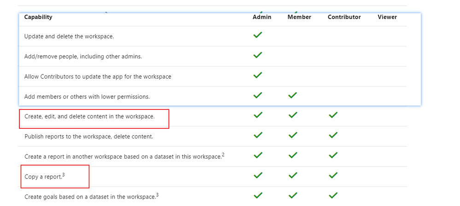The height and width of the screenshot is (206, 460).
Task: Click the Admin checkmark for Publish reports row
Action: (257, 135)
